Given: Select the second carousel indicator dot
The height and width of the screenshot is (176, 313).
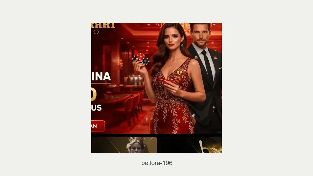Looking at the screenshot, I should 152,130.
